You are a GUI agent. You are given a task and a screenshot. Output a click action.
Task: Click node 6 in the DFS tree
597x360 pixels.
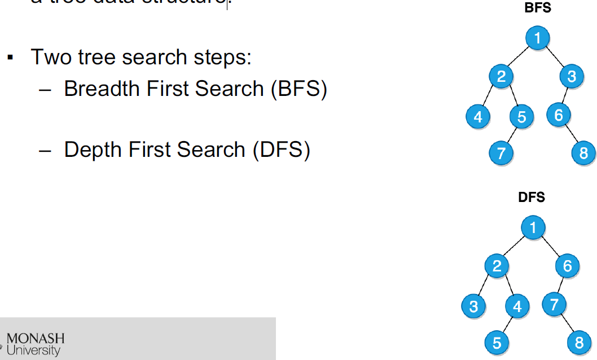point(567,266)
